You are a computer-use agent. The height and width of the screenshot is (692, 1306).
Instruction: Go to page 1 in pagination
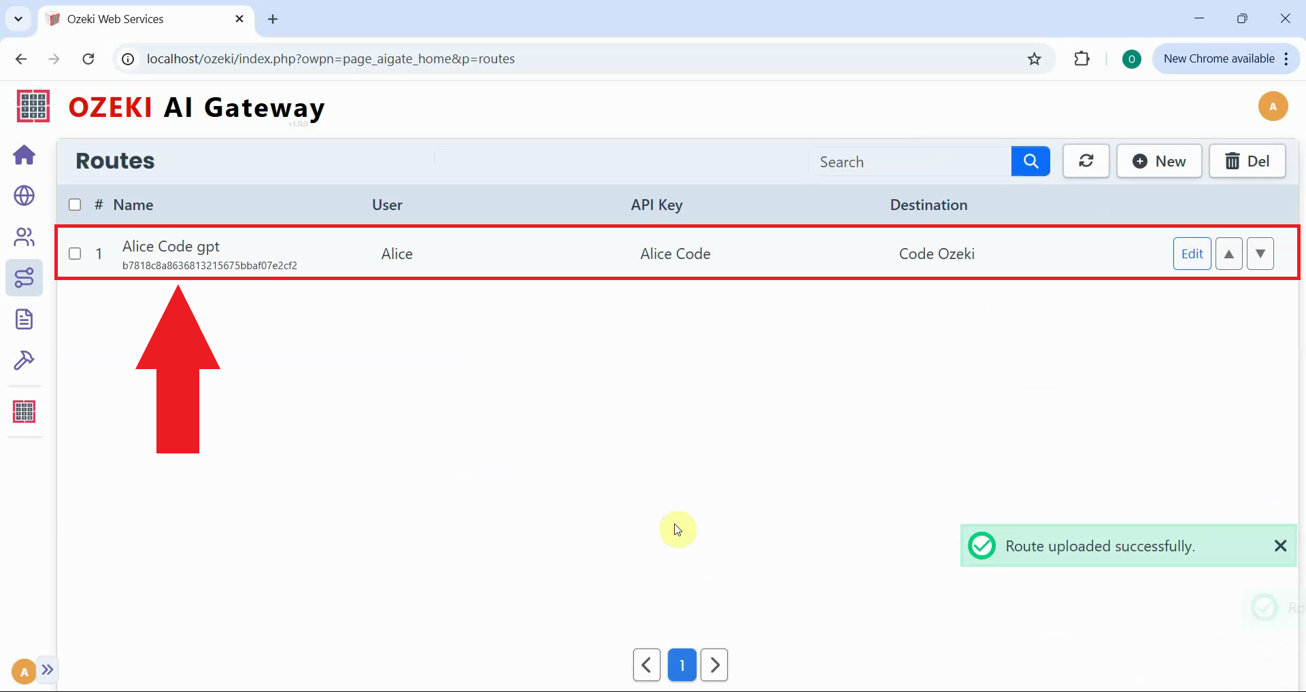click(682, 665)
